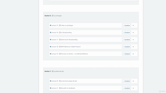
Task: Select title 'MVP (Minimum Viable Product)'
Action: coord(71,47)
